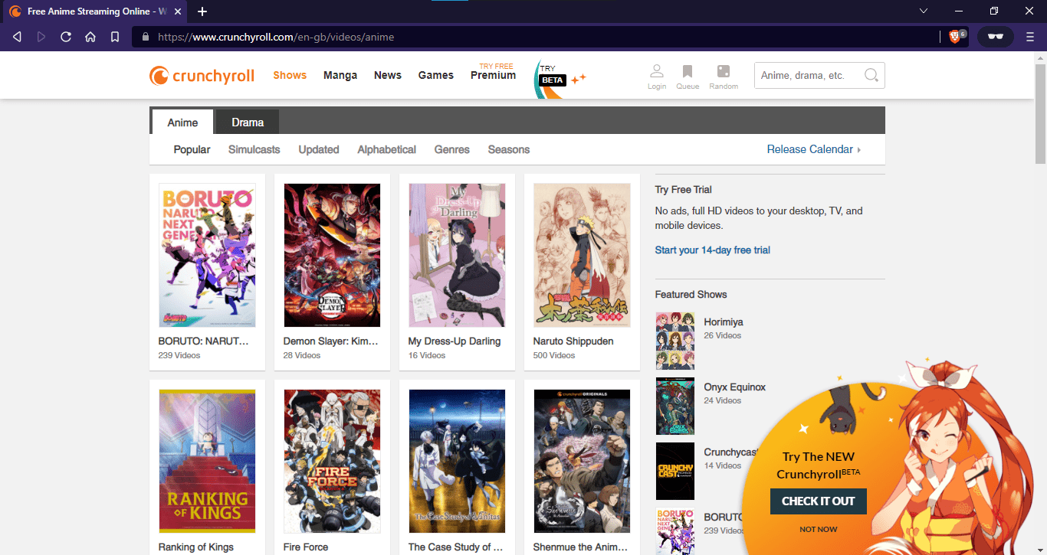Open the Games menu
Image resolution: width=1047 pixels, height=555 pixels.
coord(436,75)
